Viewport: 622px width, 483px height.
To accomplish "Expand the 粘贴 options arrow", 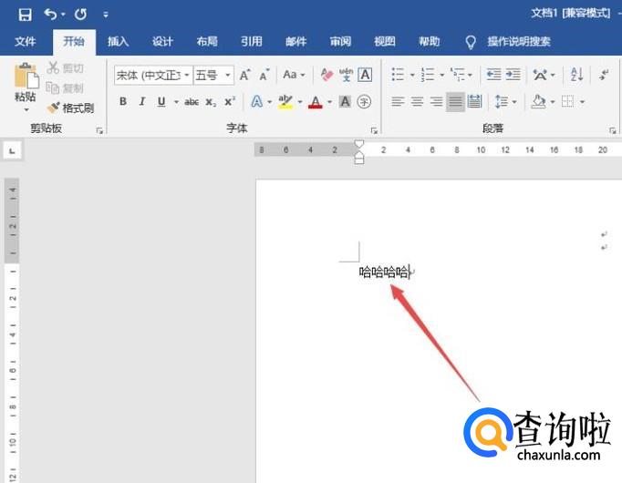I will pos(26,109).
